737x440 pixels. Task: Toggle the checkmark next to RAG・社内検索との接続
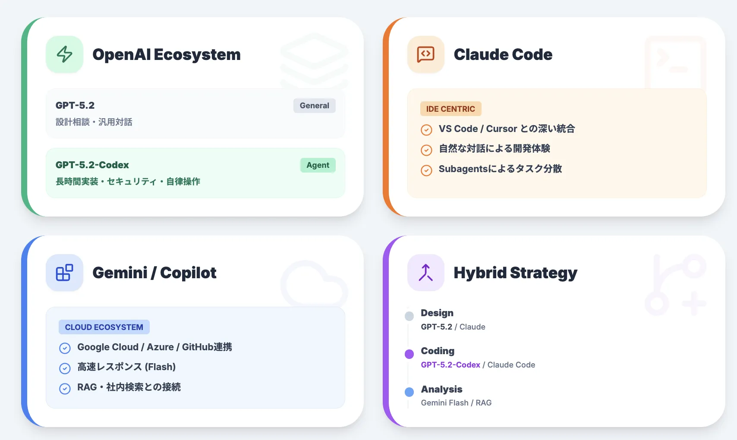(x=65, y=388)
